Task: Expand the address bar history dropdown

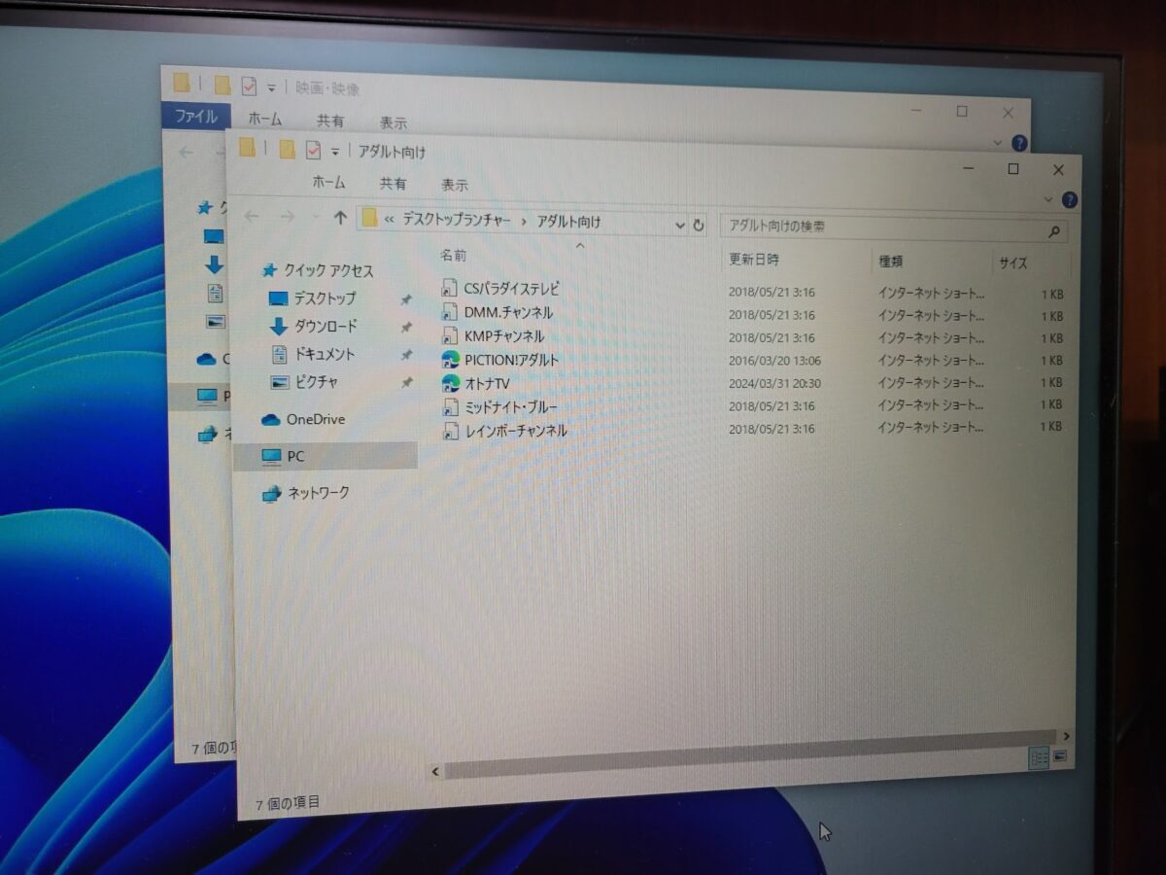Action: 679,226
